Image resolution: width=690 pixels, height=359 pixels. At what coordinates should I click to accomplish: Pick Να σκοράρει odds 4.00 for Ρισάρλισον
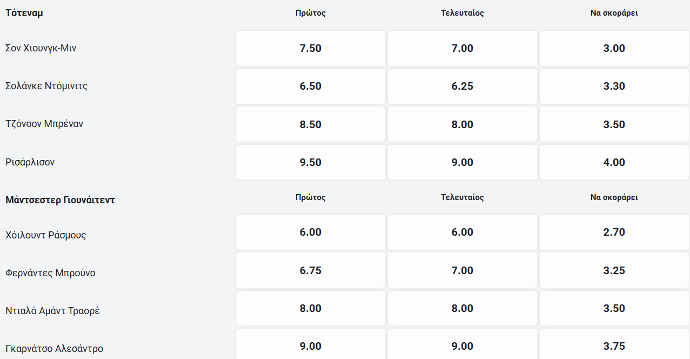click(x=614, y=162)
